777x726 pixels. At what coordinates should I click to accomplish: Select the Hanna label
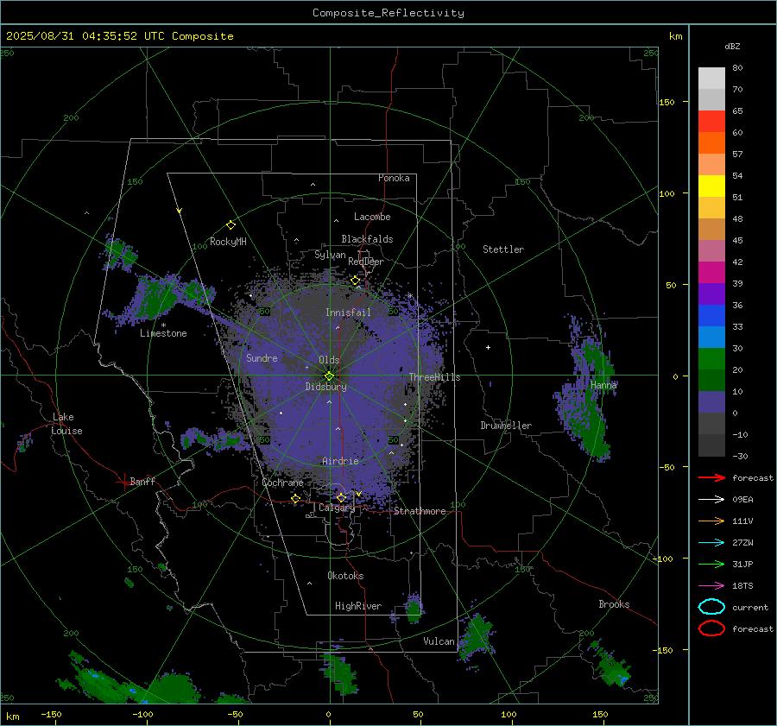(603, 385)
